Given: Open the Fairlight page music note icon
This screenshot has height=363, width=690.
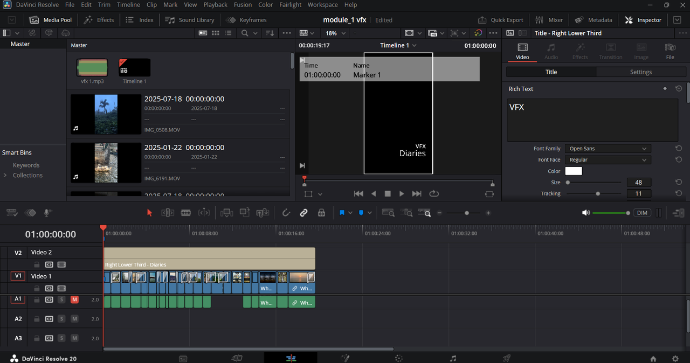Looking at the screenshot, I should pos(453,358).
